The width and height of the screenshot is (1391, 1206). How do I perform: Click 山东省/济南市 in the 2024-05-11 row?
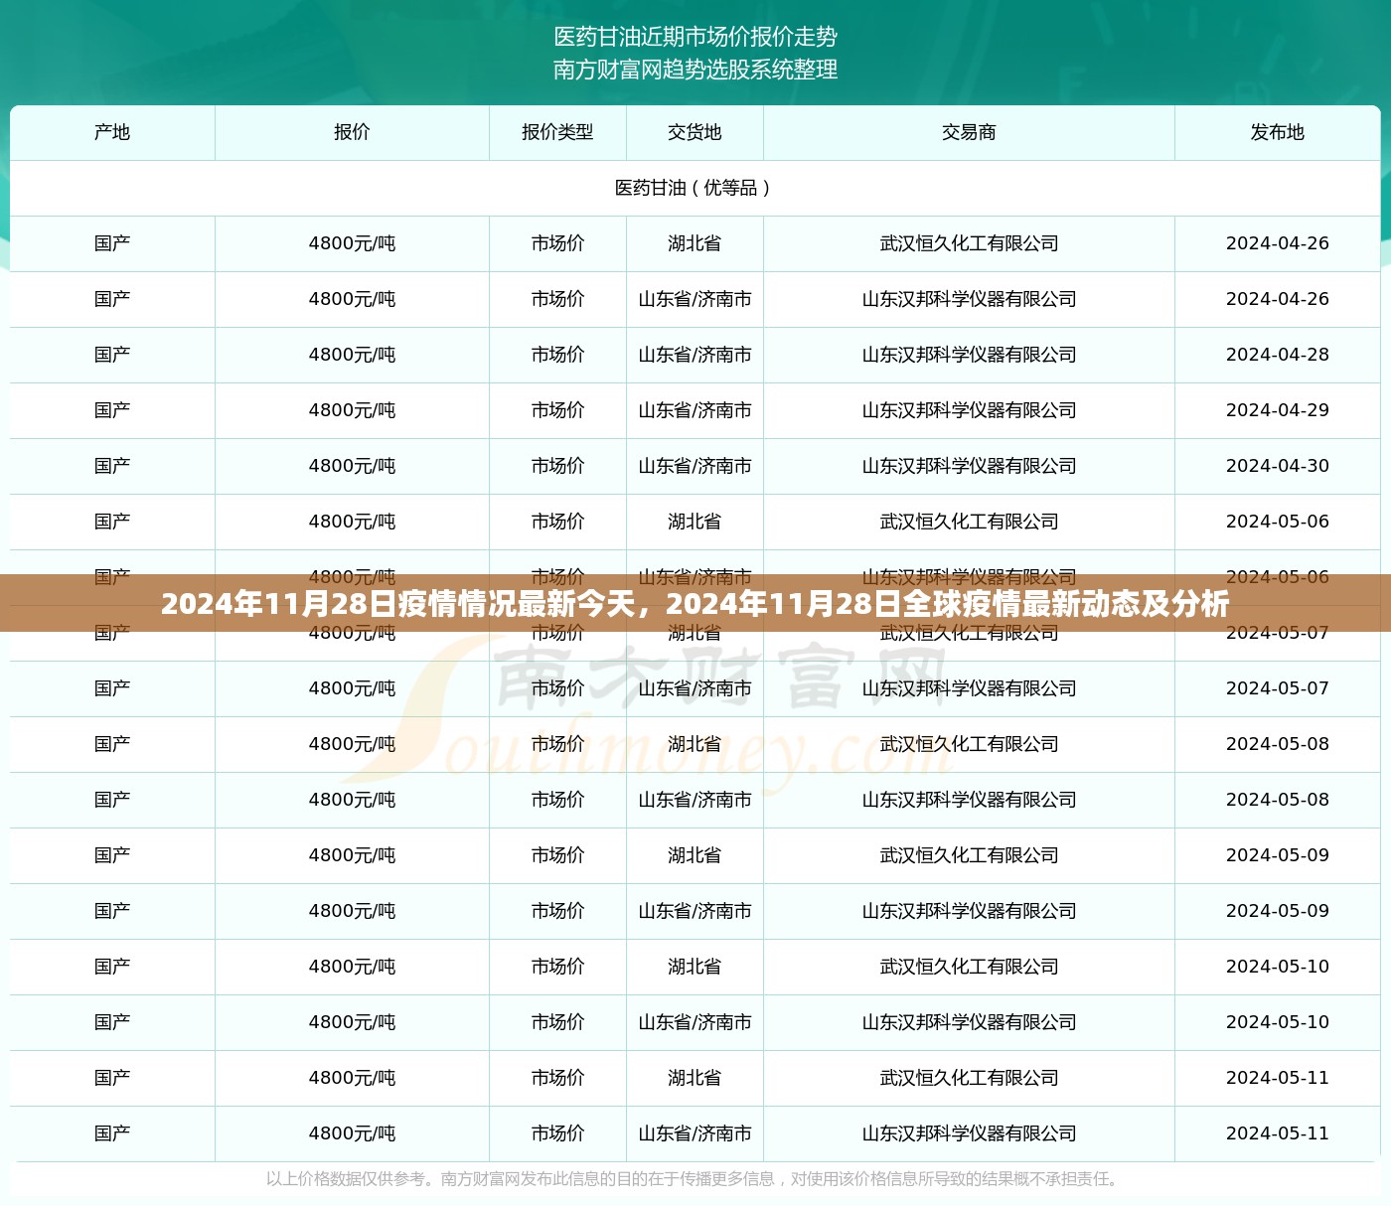click(x=695, y=1133)
